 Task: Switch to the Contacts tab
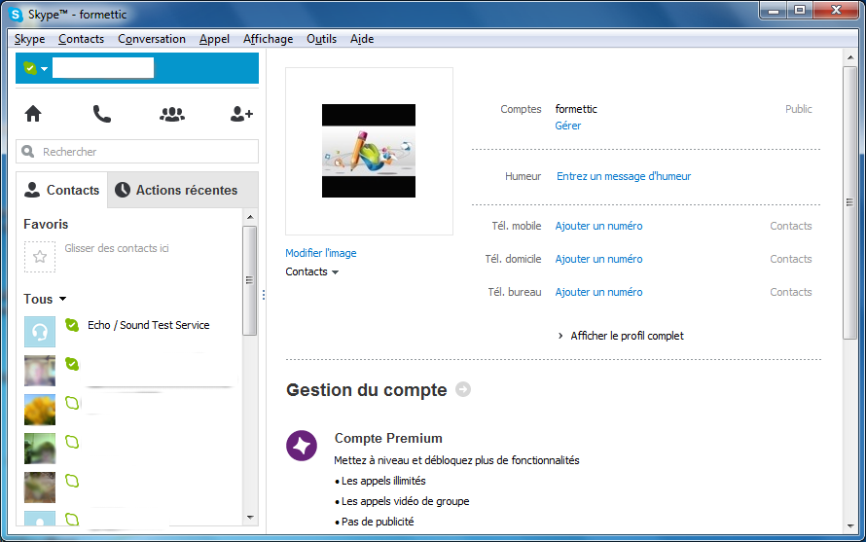(62, 190)
